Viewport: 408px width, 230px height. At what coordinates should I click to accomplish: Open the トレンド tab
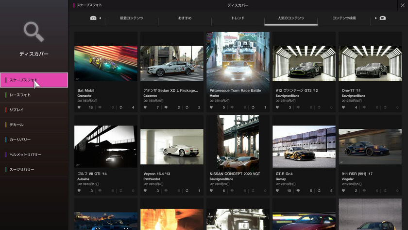[x=238, y=18]
